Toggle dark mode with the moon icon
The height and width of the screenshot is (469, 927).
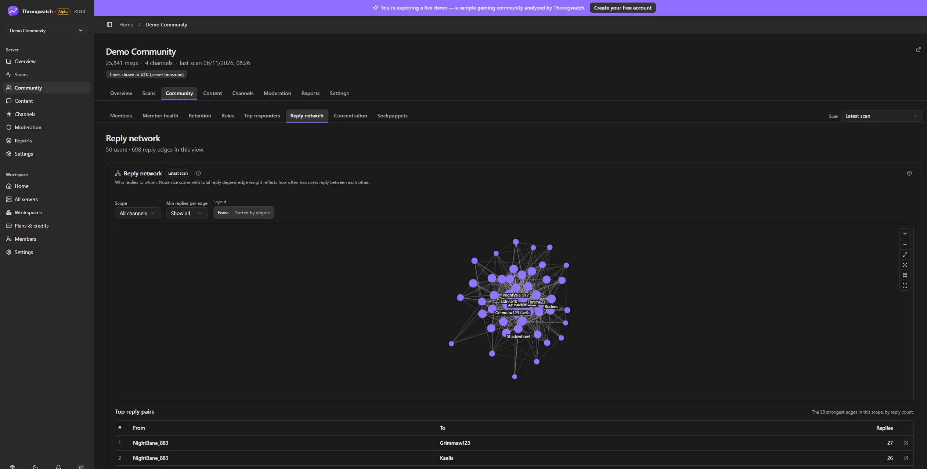tap(35, 467)
